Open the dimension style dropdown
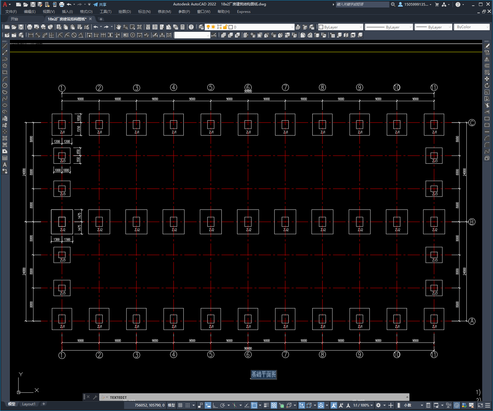Image resolution: width=493 pixels, height=411 pixels. (x=192, y=35)
